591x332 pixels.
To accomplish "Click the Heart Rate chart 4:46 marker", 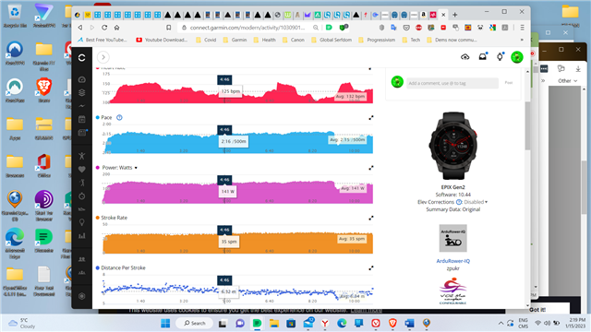I will tap(224, 79).
